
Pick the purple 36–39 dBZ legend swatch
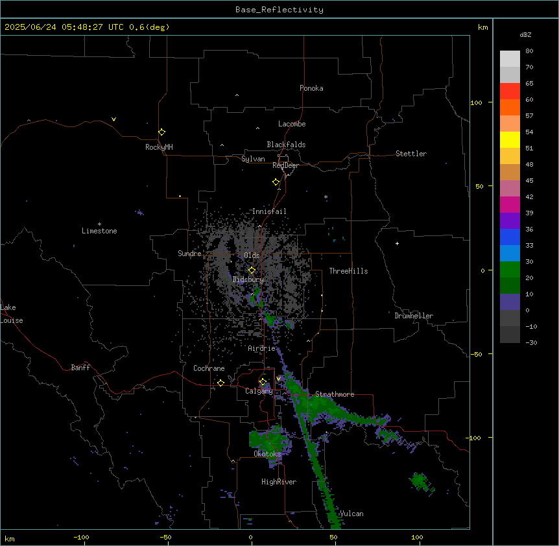pos(510,221)
